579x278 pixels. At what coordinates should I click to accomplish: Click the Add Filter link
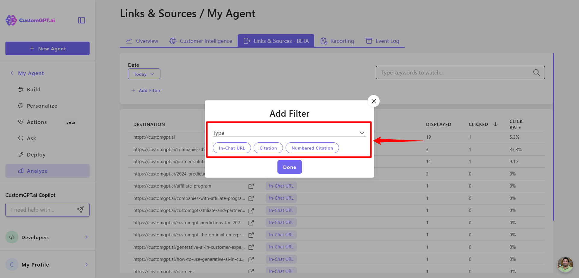(x=146, y=90)
